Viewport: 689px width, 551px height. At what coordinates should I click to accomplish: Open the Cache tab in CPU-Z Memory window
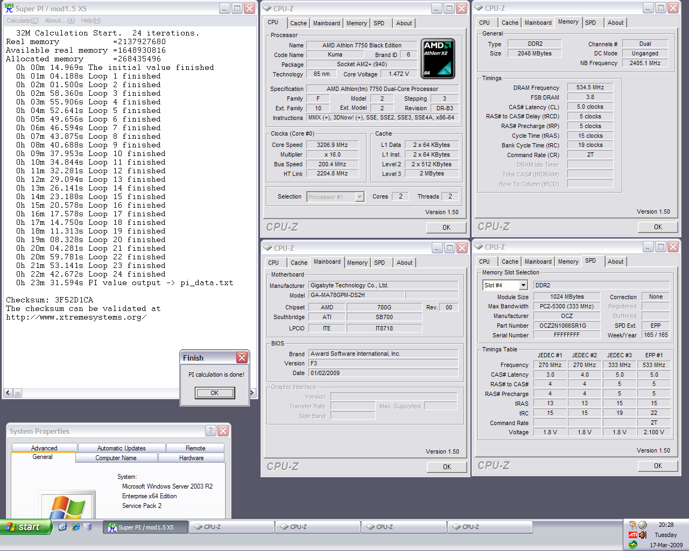[510, 23]
